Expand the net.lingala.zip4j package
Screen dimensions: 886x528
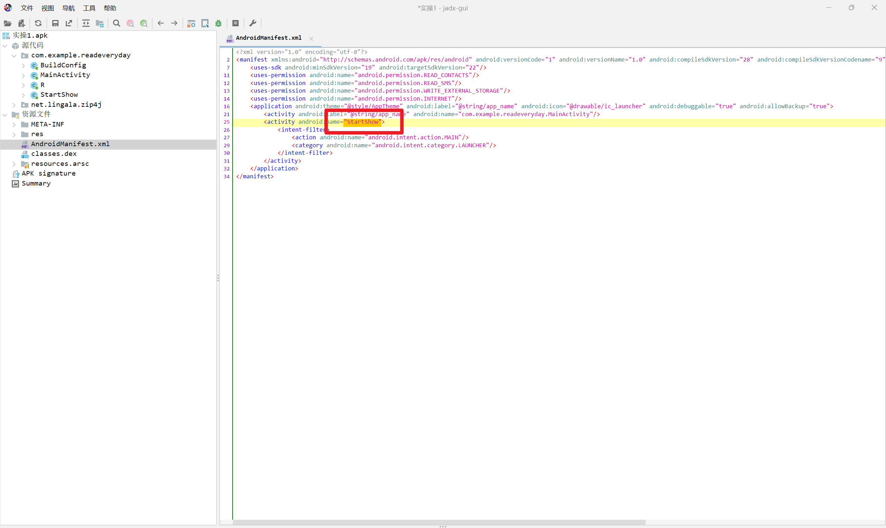pyautogui.click(x=14, y=105)
